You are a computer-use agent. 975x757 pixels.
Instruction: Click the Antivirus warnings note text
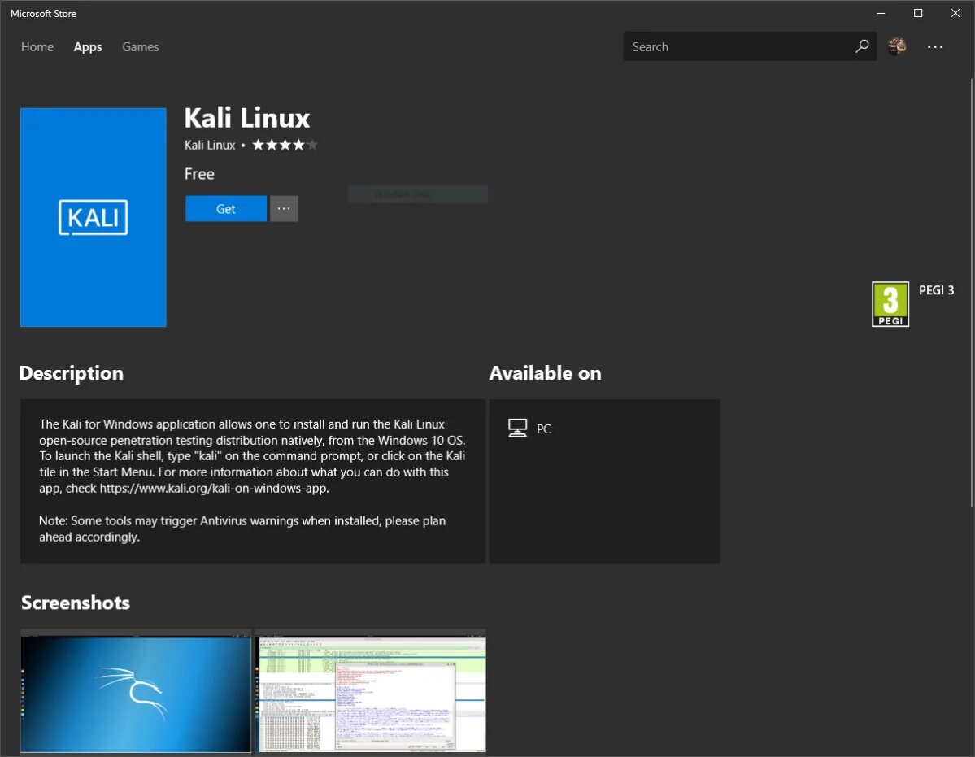point(242,529)
